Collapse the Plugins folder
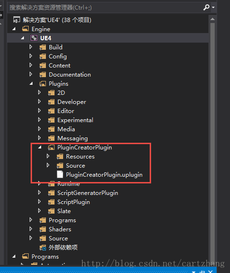The height and width of the screenshot is (273, 230). point(31,84)
